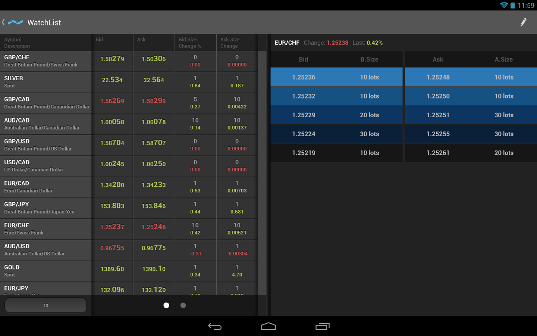Select depth ask 1.25248 for 10 lots
Screen dimensions: 537x336
[x=471, y=77]
